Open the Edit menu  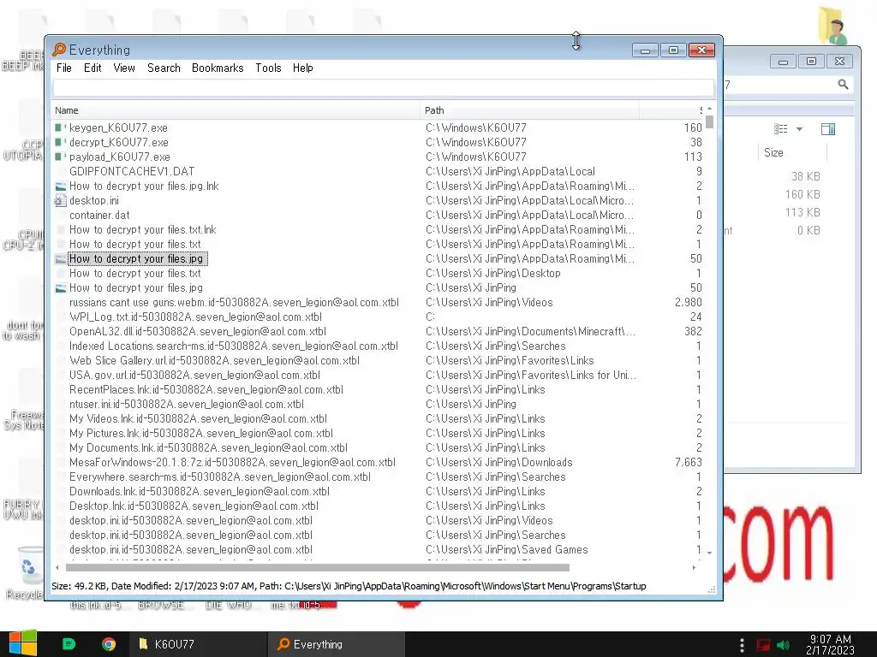click(92, 68)
